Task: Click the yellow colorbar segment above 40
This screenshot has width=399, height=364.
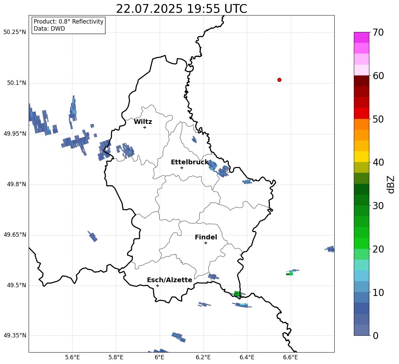Action: click(361, 157)
